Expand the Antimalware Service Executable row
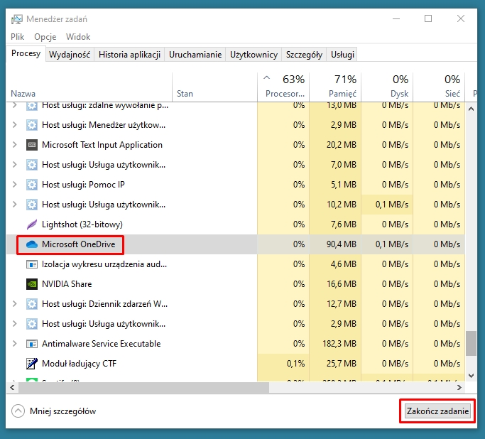This screenshot has width=485, height=439. pyautogui.click(x=15, y=344)
